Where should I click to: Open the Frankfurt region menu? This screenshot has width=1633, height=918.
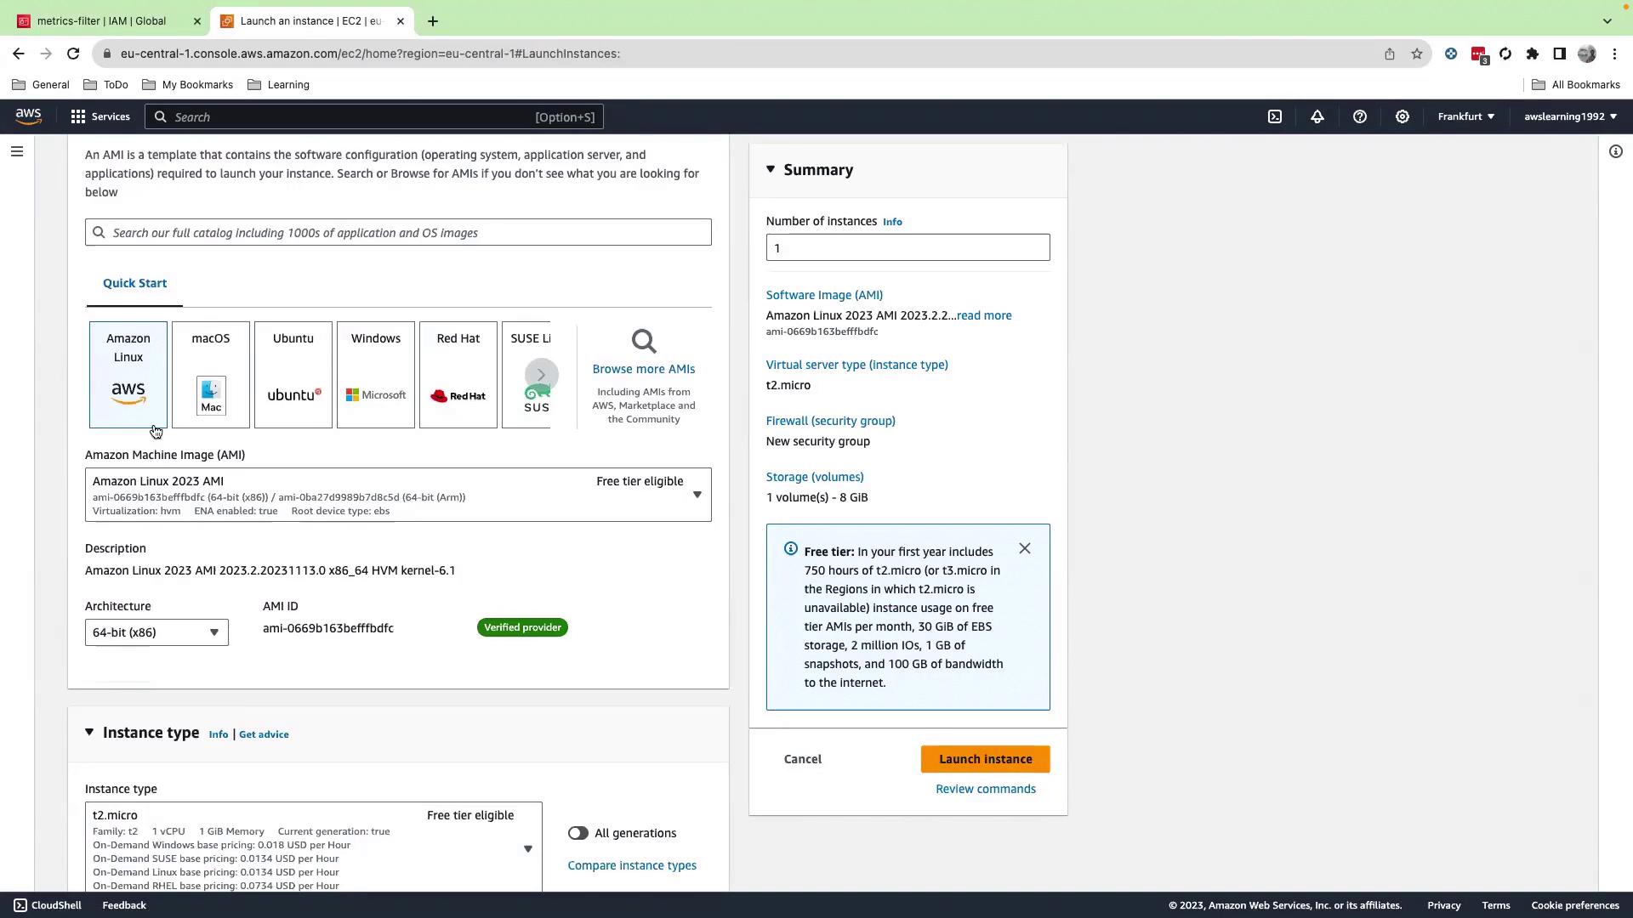tap(1465, 116)
